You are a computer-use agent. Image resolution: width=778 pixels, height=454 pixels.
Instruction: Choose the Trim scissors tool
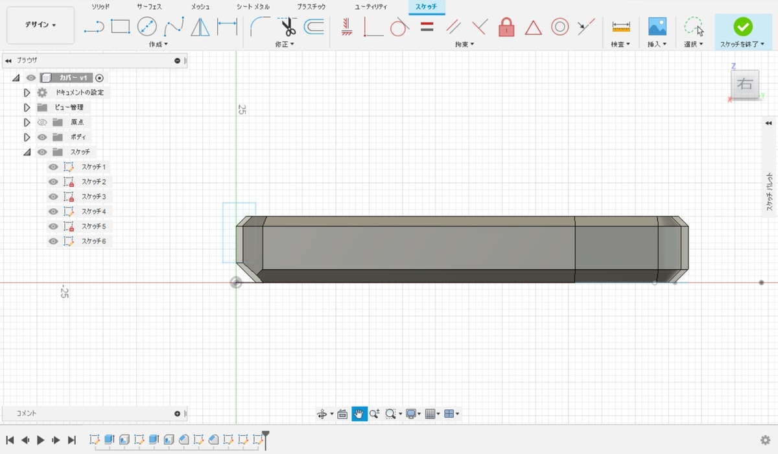tap(287, 27)
